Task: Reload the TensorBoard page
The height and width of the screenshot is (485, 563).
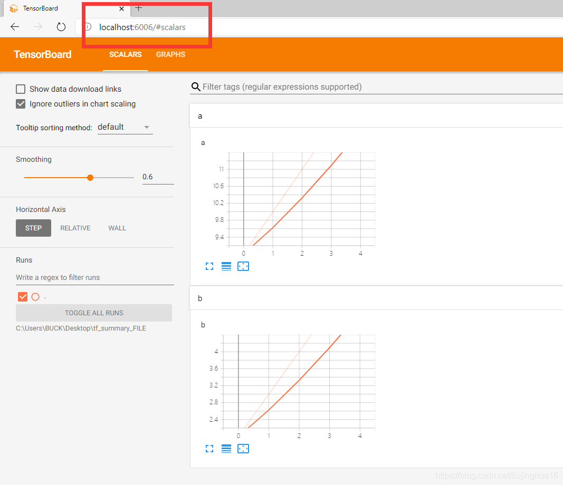Action: pos(61,27)
